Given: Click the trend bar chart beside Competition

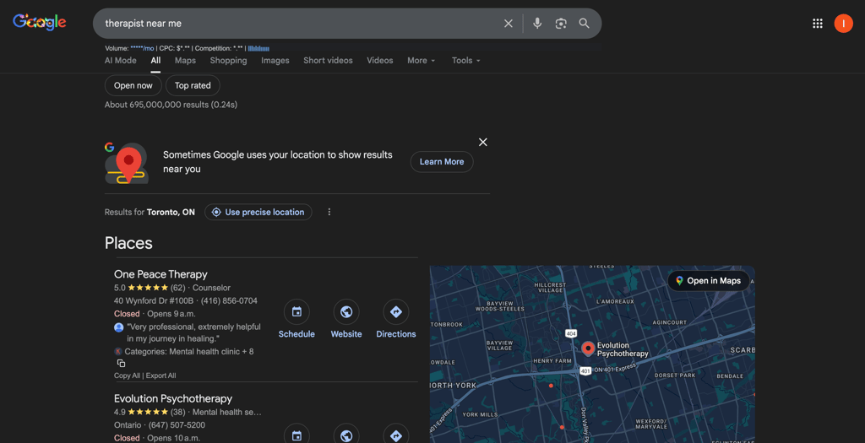Looking at the screenshot, I should [258, 48].
